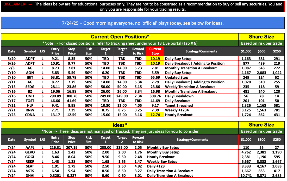Click the TOST symbol cell
Image resolution: width=287 pixels, height=181 pixels.
pos(30,101)
